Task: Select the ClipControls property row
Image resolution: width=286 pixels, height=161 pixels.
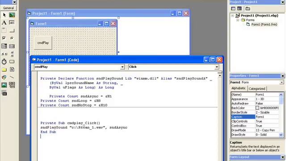Action: [x=255, y=121]
